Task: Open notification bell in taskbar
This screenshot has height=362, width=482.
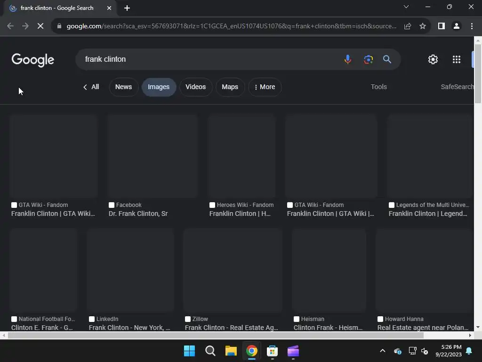Action: (469, 351)
